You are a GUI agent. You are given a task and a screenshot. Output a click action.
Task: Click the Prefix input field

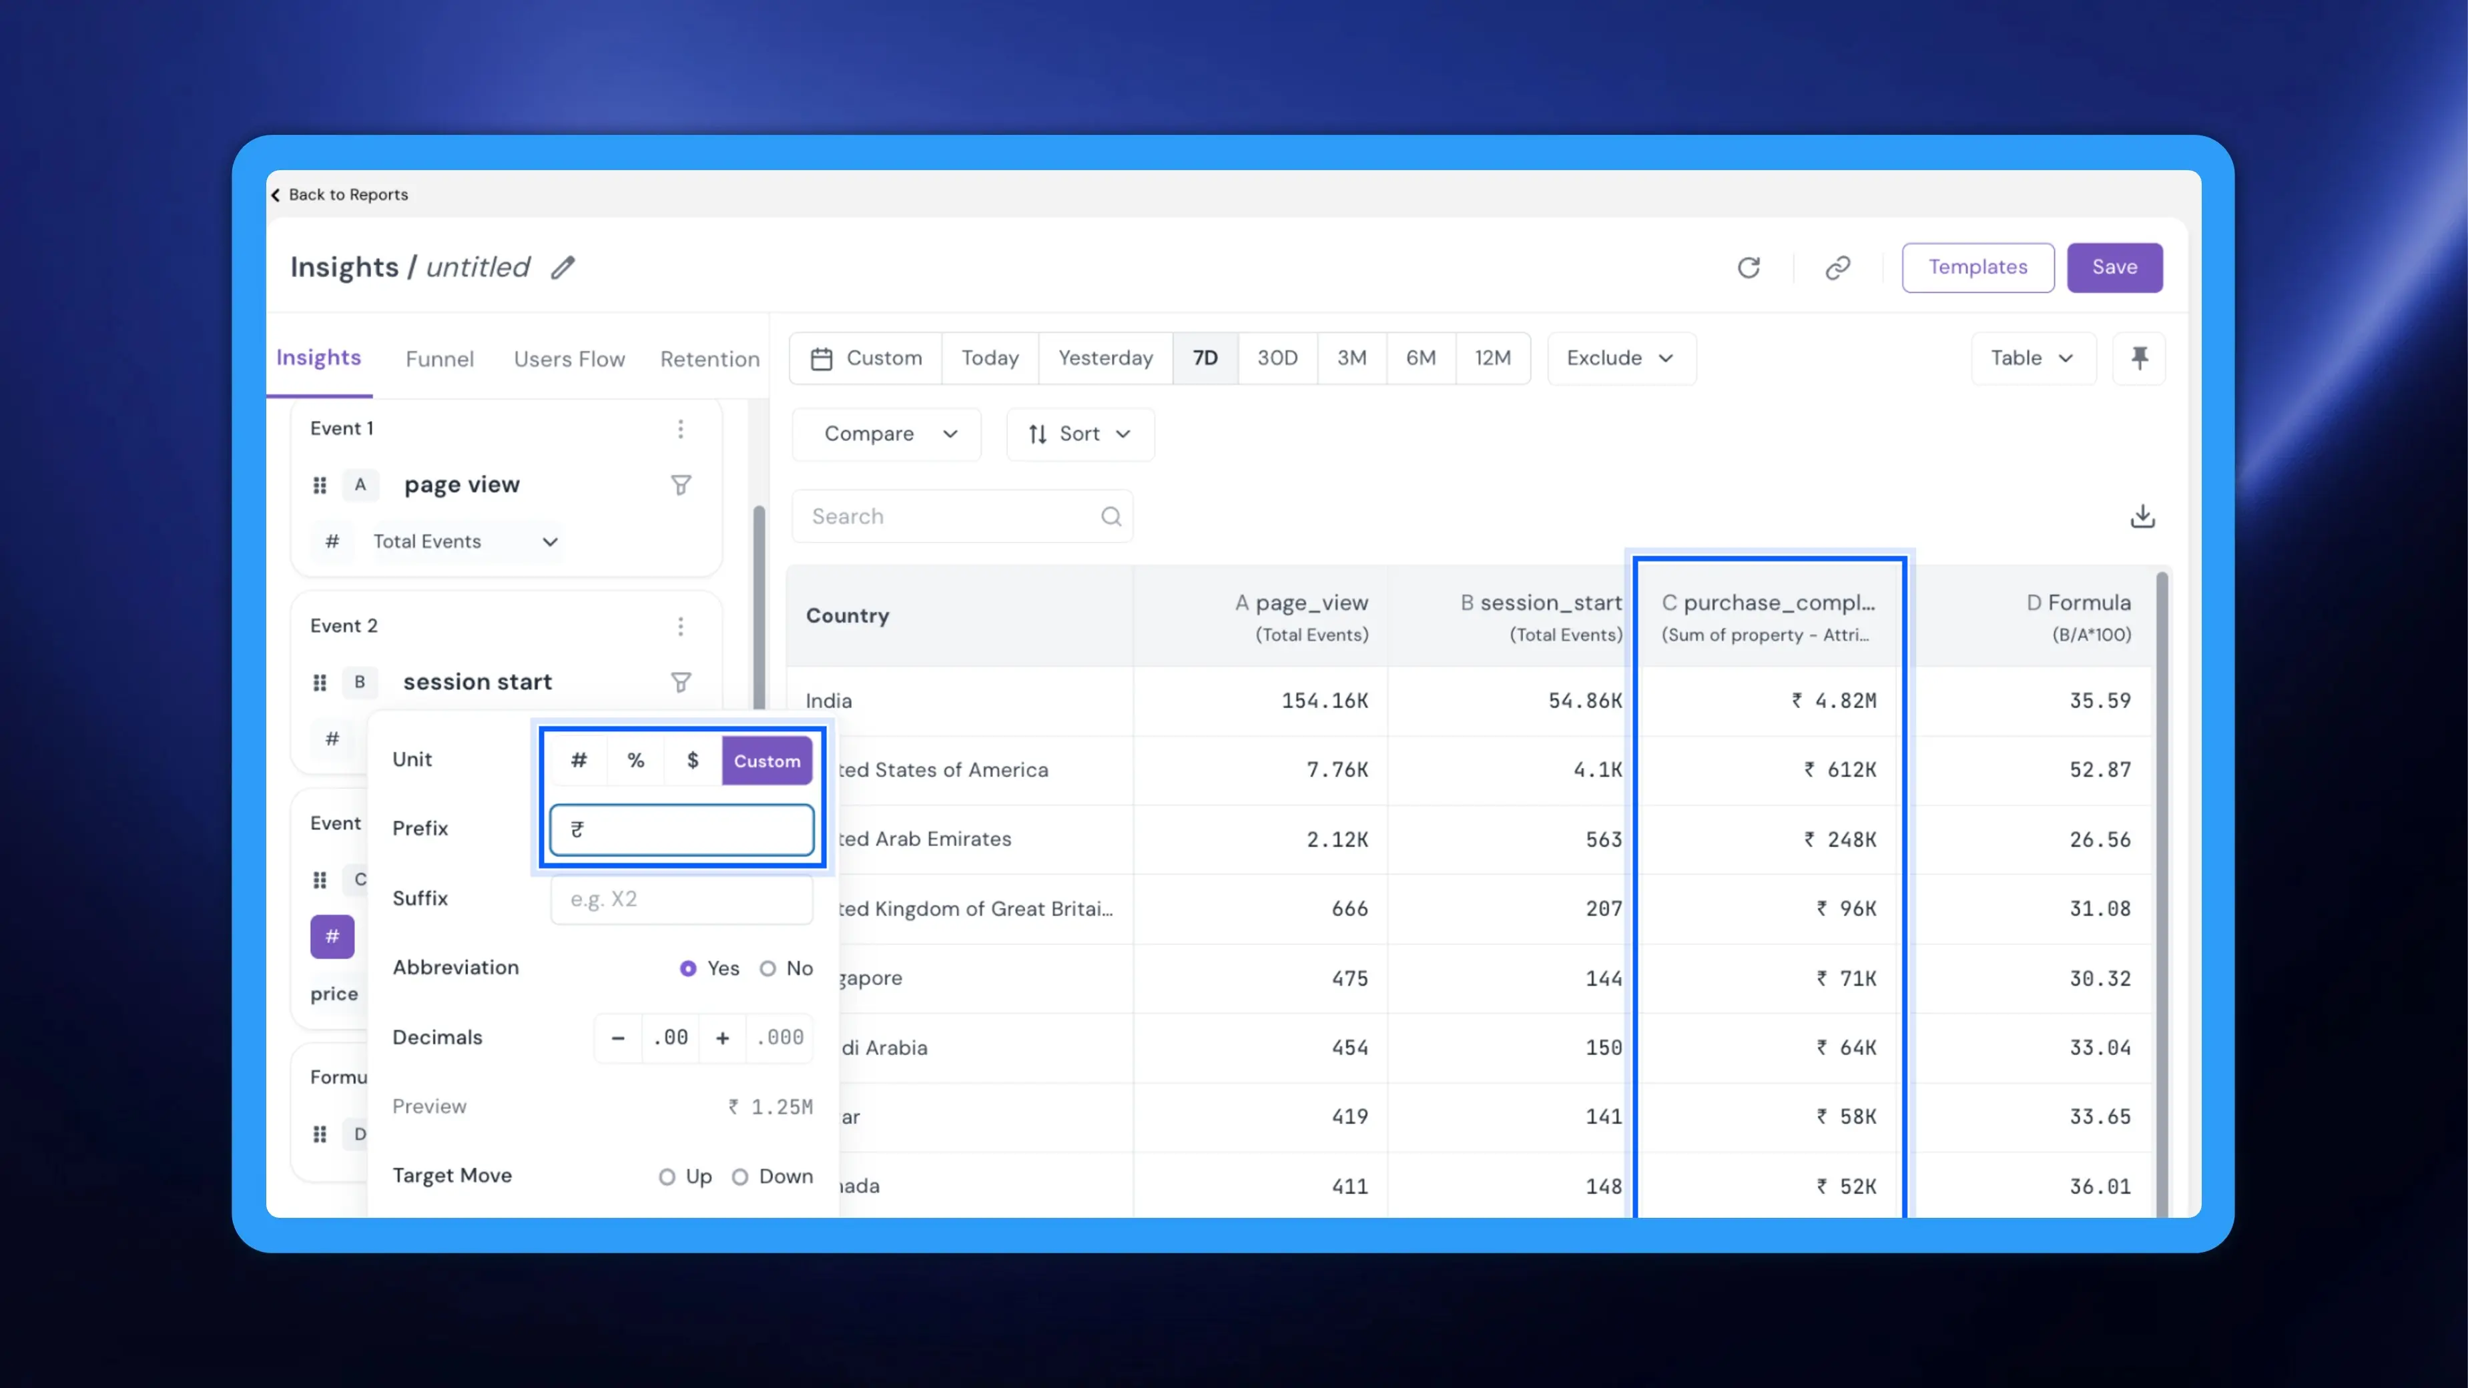[681, 829]
